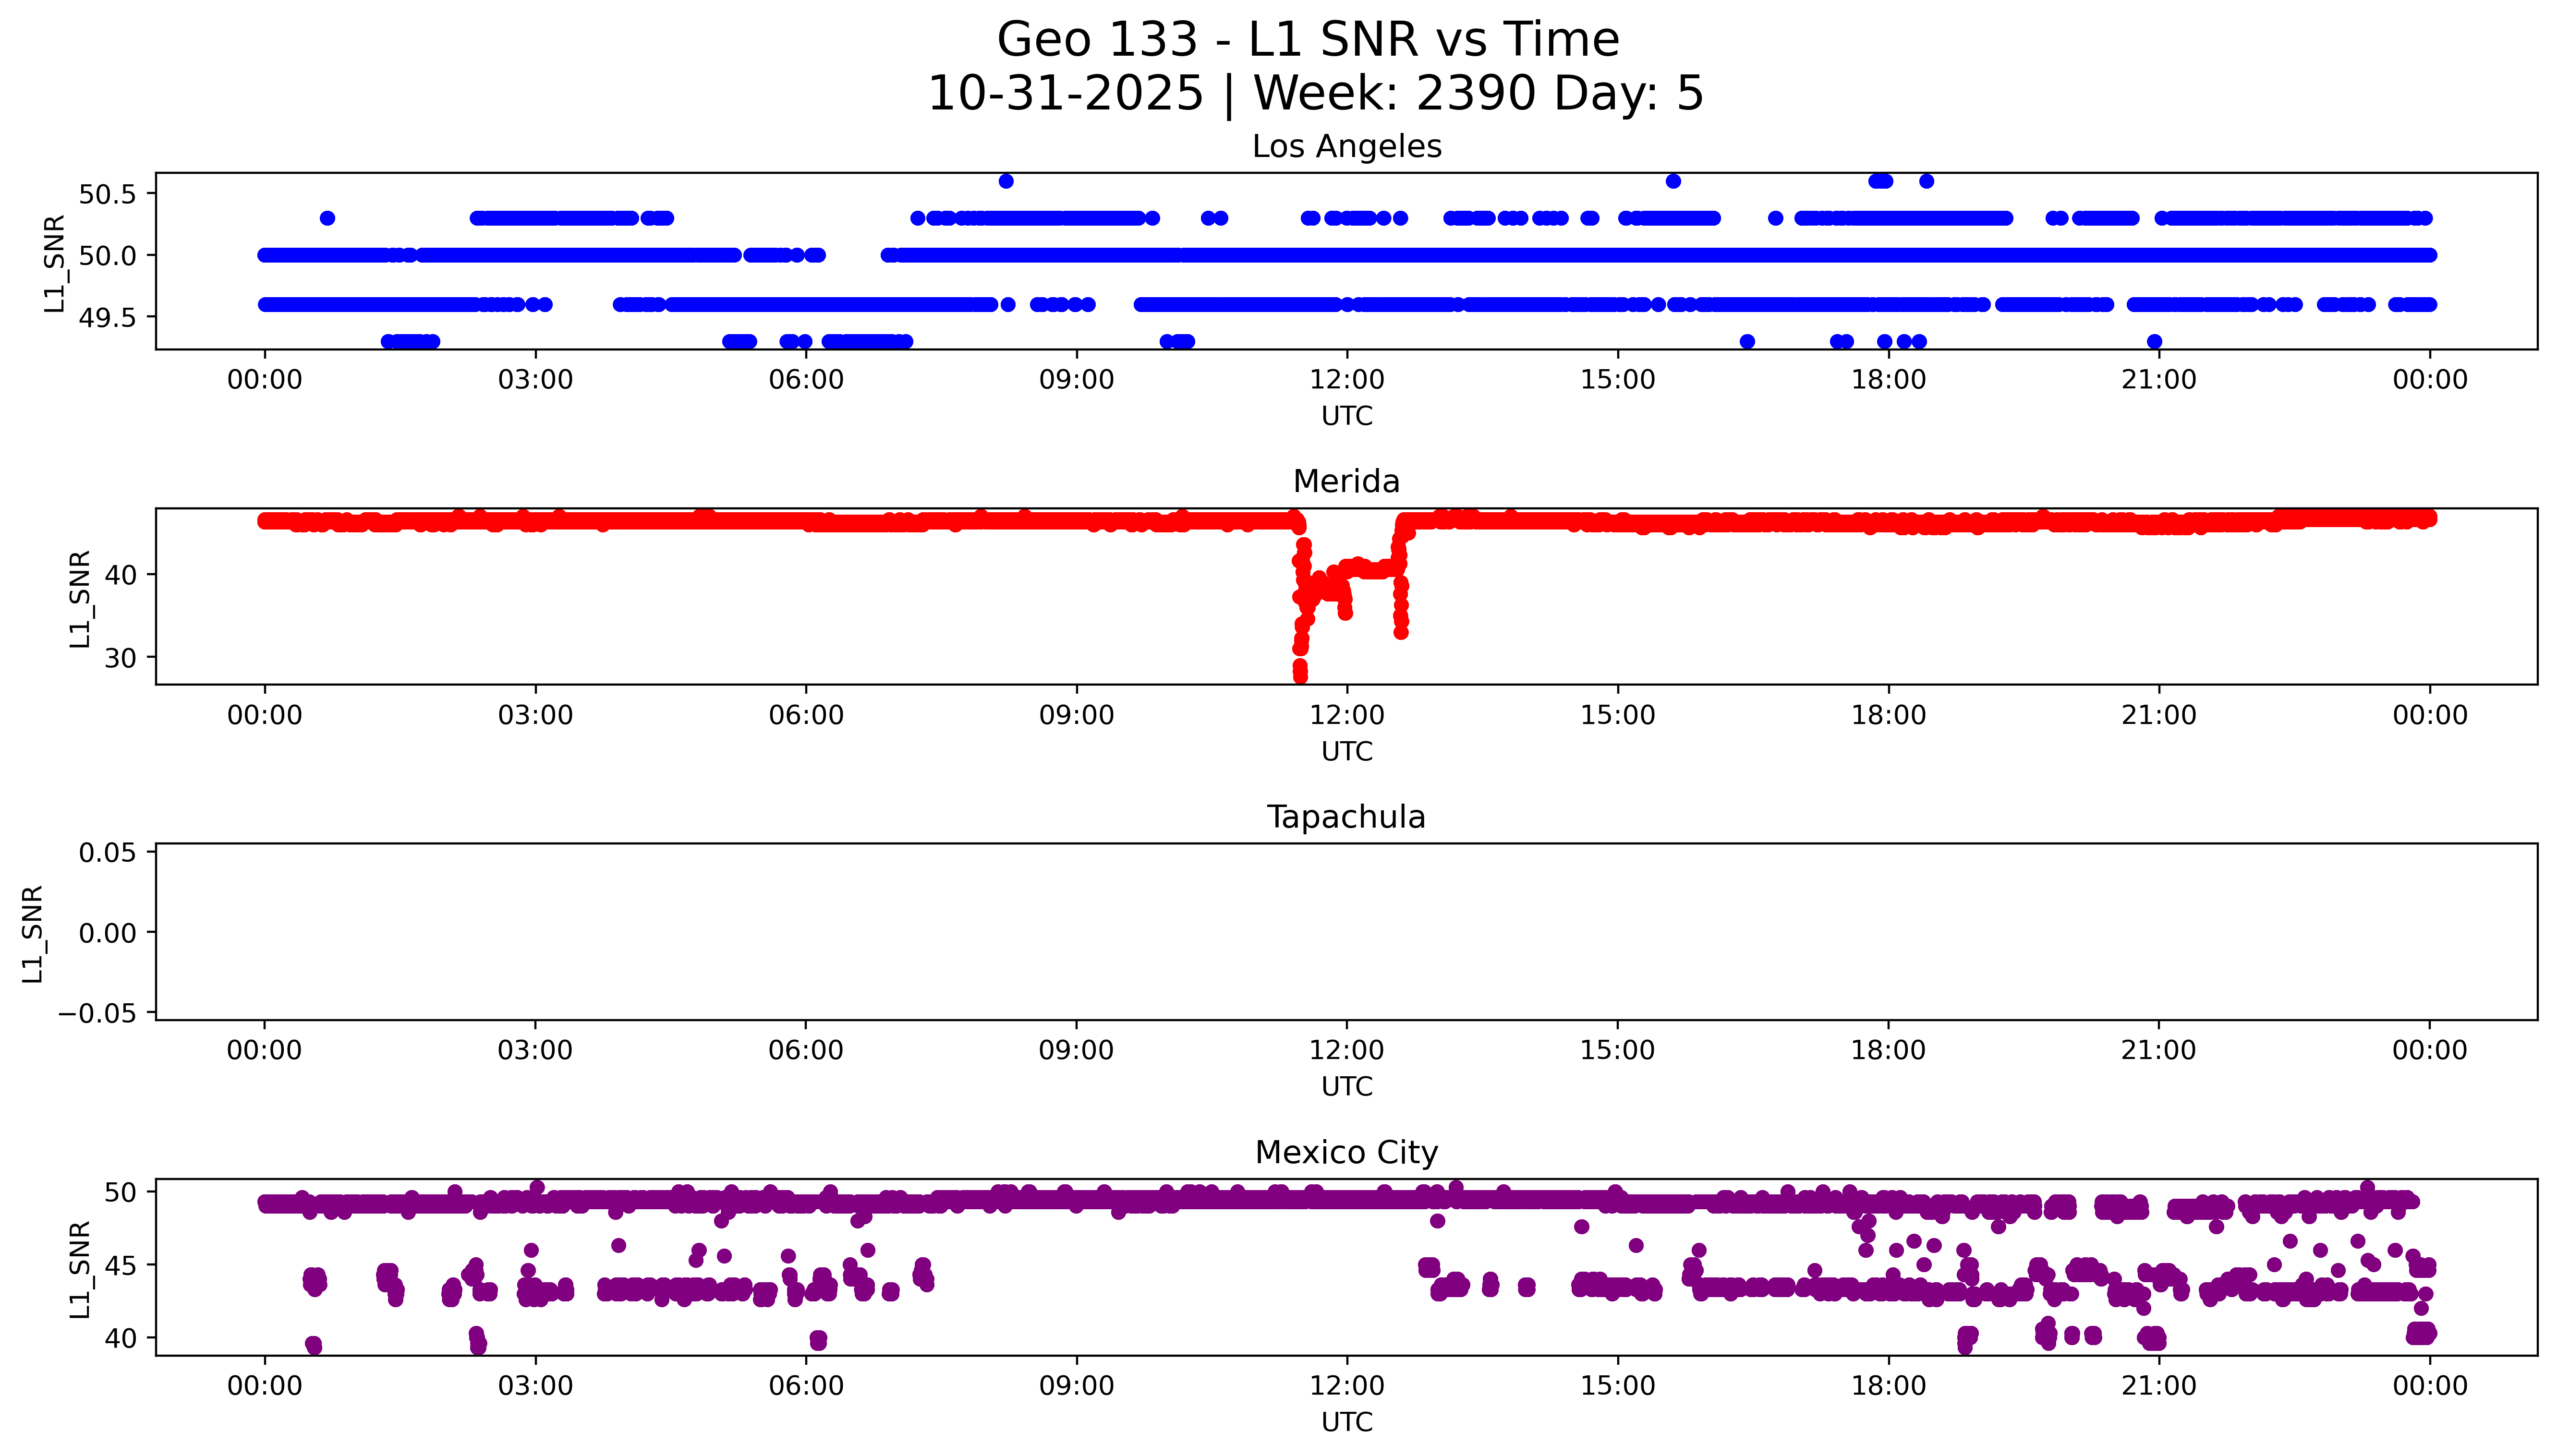The width and height of the screenshot is (2557, 1456).
Task: Click the 45 tick label in Mexico City plot
Action: click(120, 1265)
